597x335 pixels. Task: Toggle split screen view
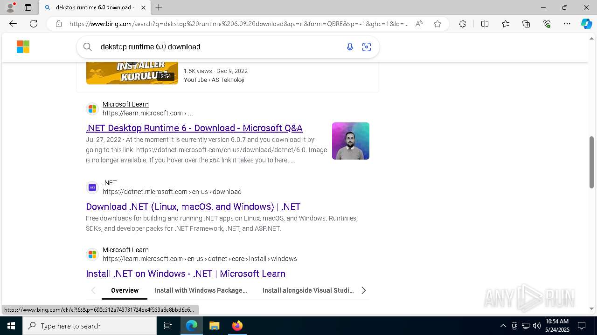pyautogui.click(x=485, y=24)
